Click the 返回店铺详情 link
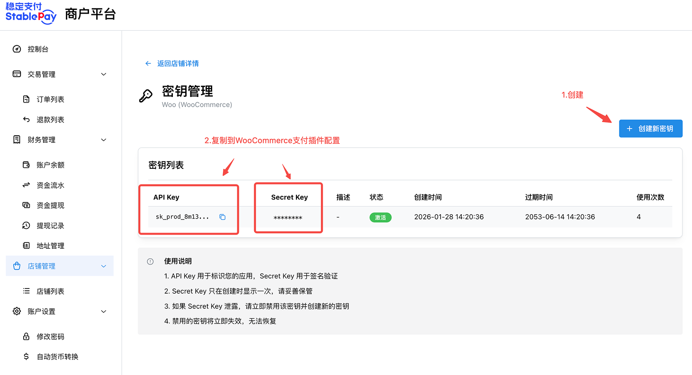This screenshot has width=692, height=375. [x=172, y=63]
